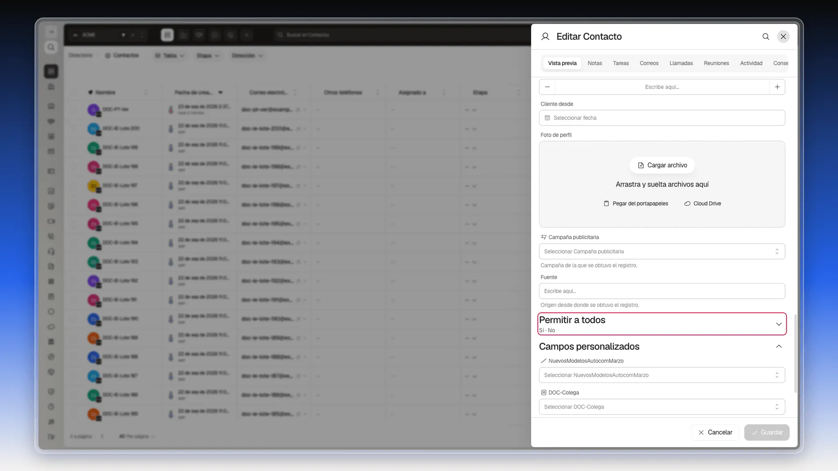Go to the Correos tab
The image size is (838, 471).
point(649,63)
